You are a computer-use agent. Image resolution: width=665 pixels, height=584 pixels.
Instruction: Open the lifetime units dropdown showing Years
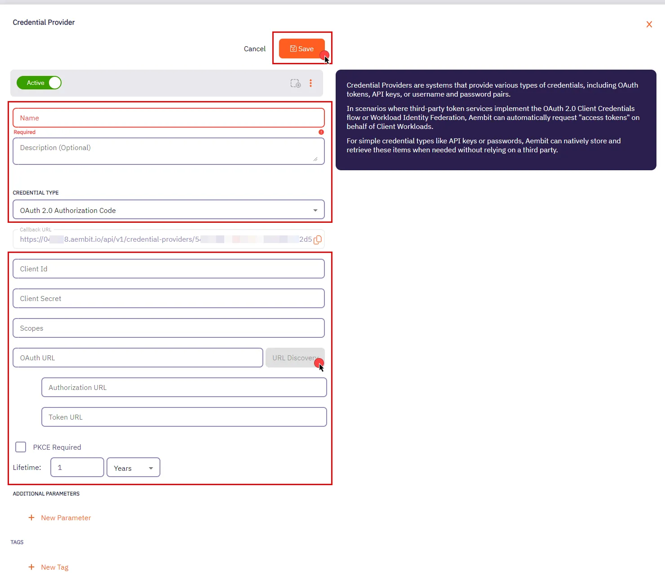133,468
